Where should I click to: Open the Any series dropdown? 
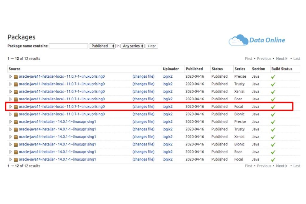(x=132, y=46)
